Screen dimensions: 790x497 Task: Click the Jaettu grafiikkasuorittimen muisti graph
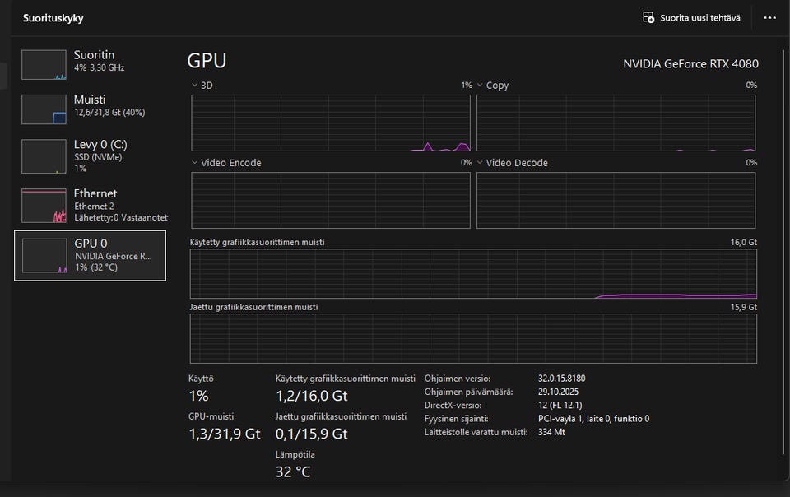pos(473,338)
